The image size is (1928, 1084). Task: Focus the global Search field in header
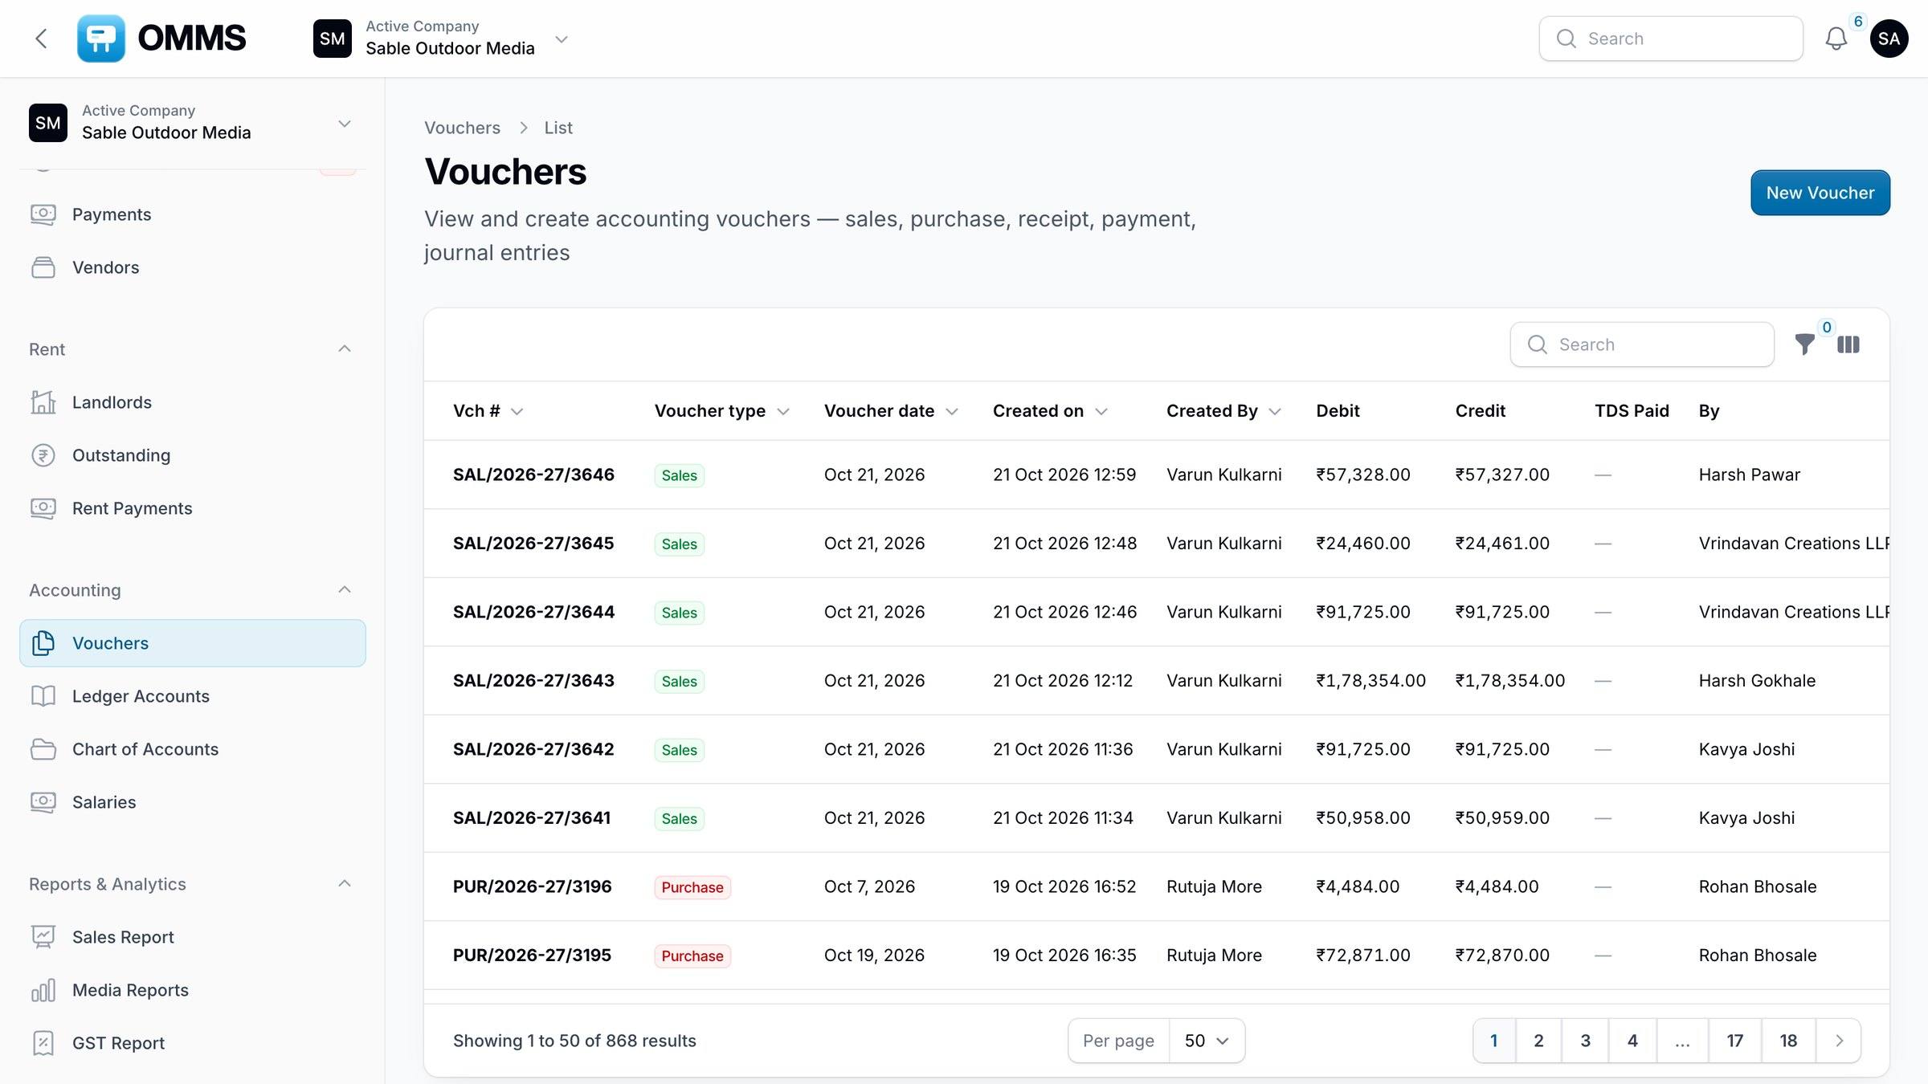pos(1671,39)
